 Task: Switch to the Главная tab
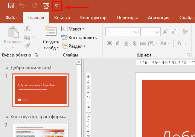click(x=36, y=18)
